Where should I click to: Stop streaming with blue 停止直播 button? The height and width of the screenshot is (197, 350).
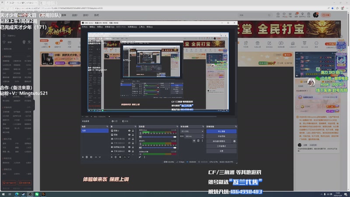[221, 131]
